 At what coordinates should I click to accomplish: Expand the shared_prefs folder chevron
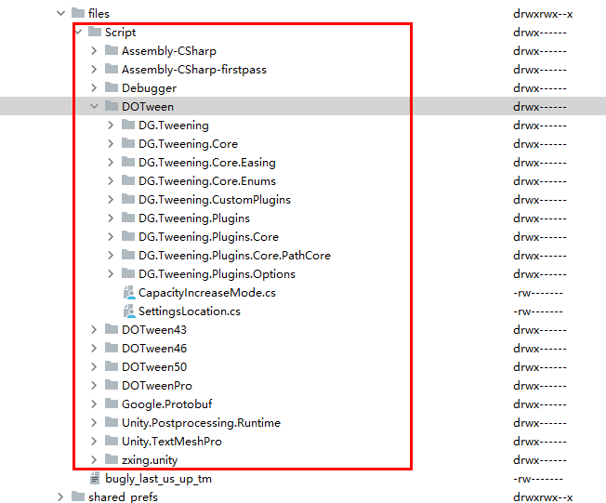[60, 496]
